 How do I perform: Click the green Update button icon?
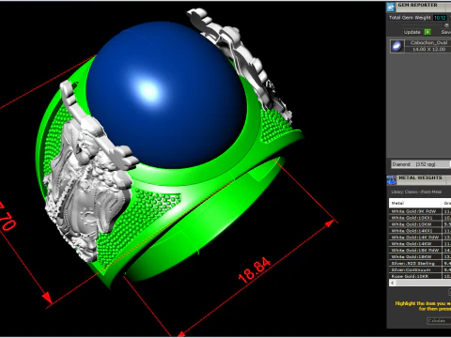(x=428, y=32)
